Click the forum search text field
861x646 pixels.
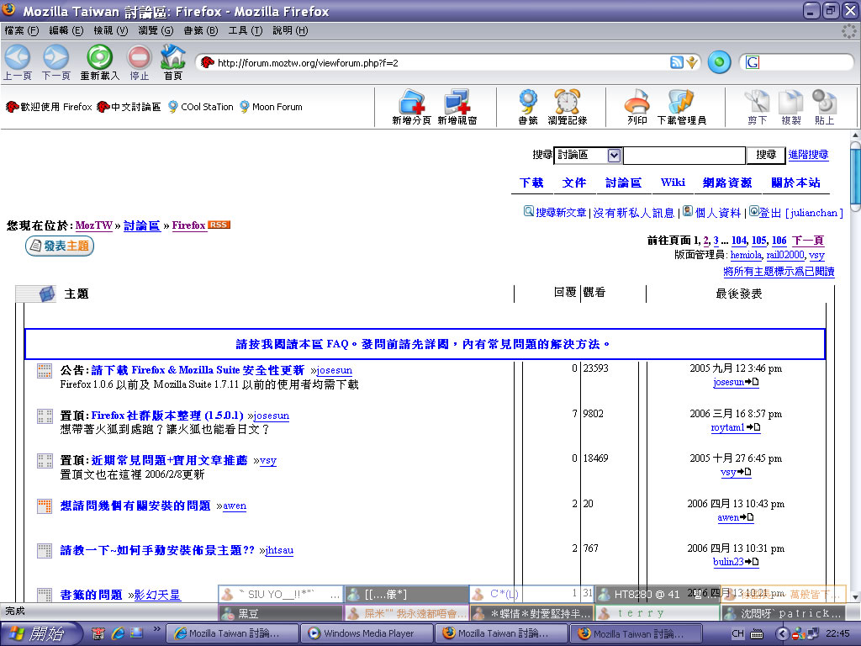click(684, 156)
